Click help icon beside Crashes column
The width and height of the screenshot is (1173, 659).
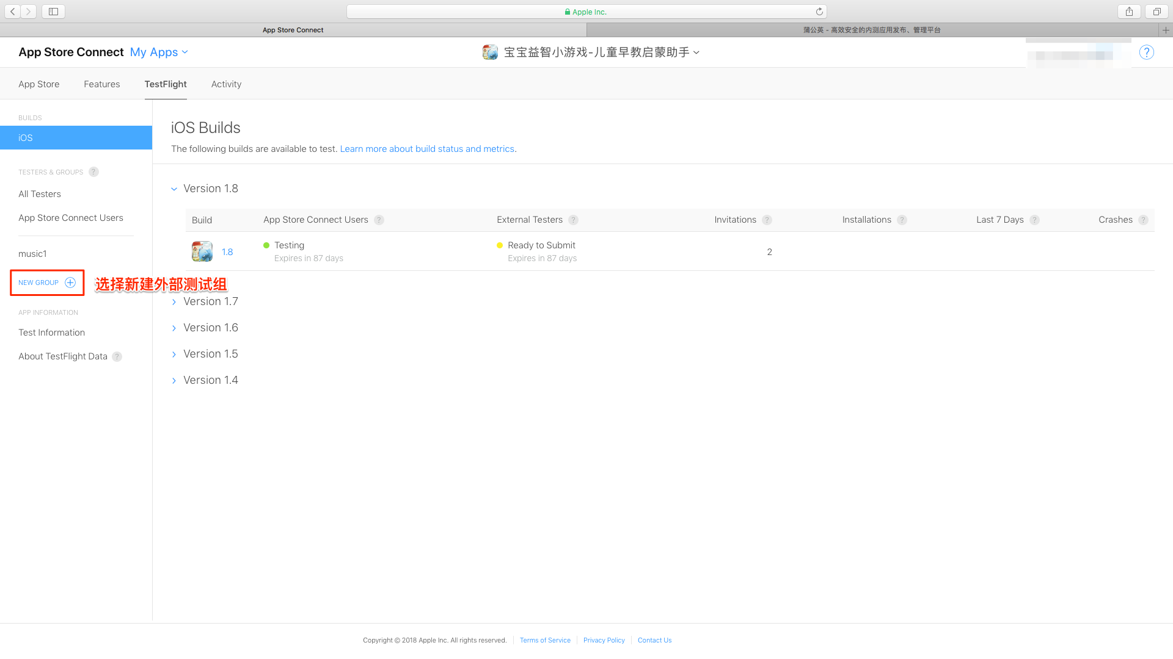coord(1143,220)
